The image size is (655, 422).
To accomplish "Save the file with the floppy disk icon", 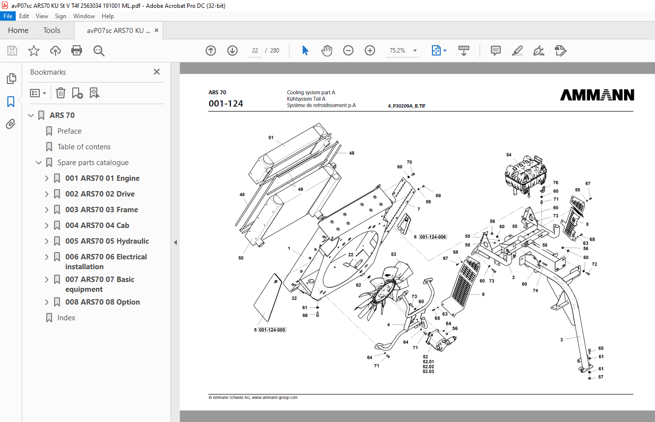I will (12, 51).
